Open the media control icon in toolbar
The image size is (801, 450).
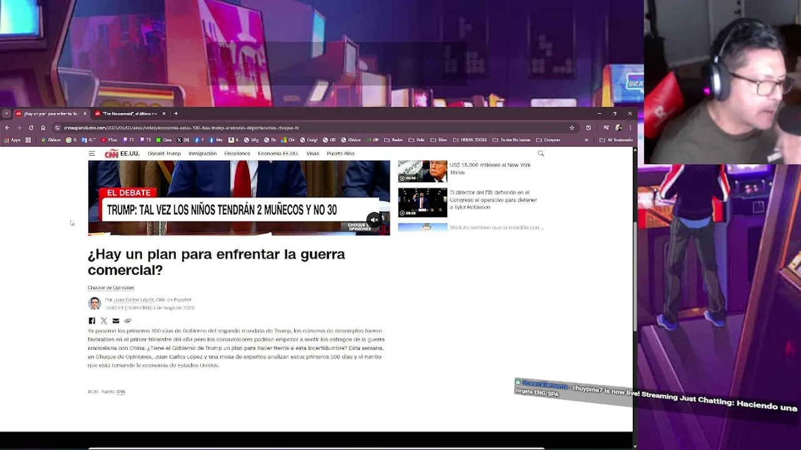[x=606, y=127]
